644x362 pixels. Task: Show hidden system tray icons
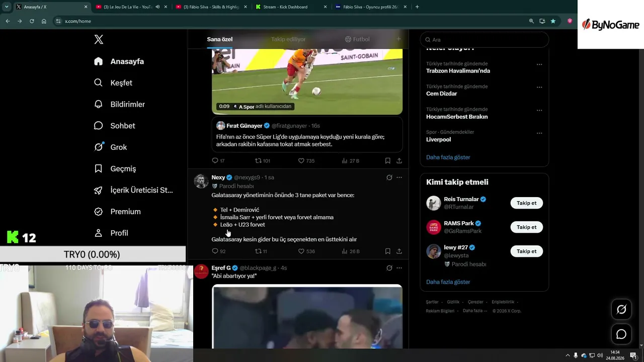tap(568, 355)
